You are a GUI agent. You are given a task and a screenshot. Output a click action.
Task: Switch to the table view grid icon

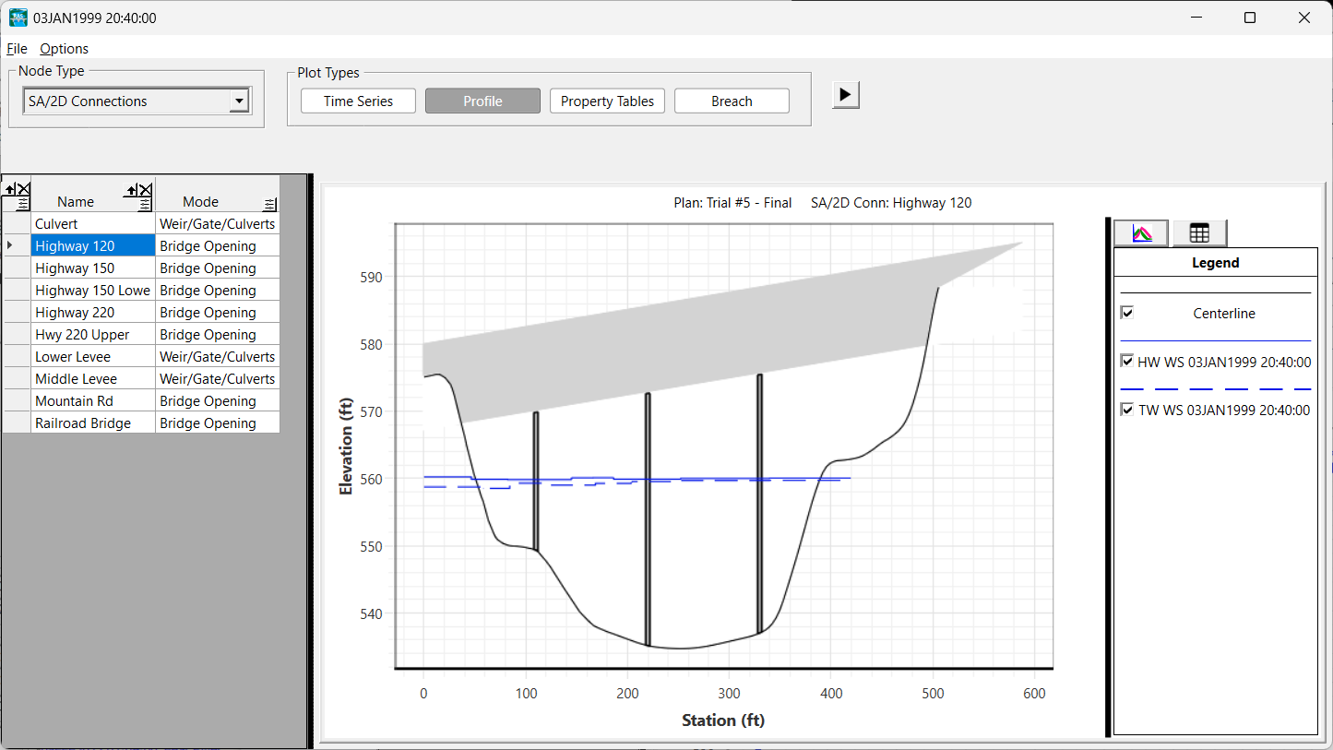1198,233
